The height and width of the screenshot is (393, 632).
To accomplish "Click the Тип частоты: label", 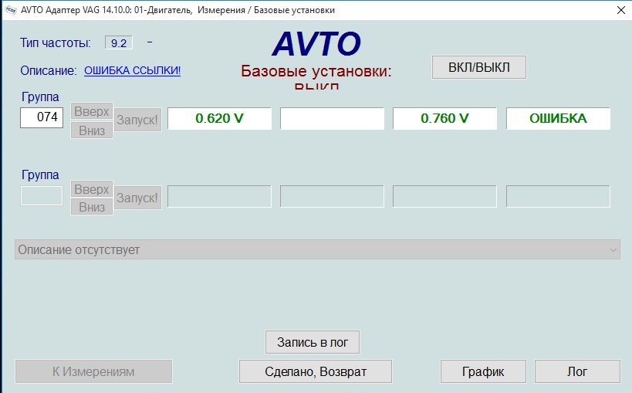I will [x=56, y=42].
